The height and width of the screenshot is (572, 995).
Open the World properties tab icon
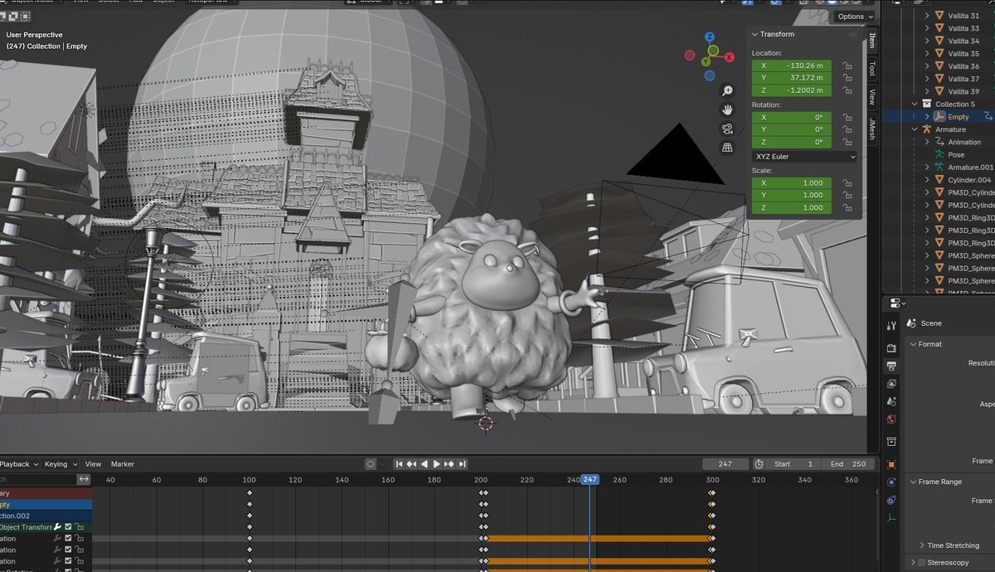coord(891,420)
